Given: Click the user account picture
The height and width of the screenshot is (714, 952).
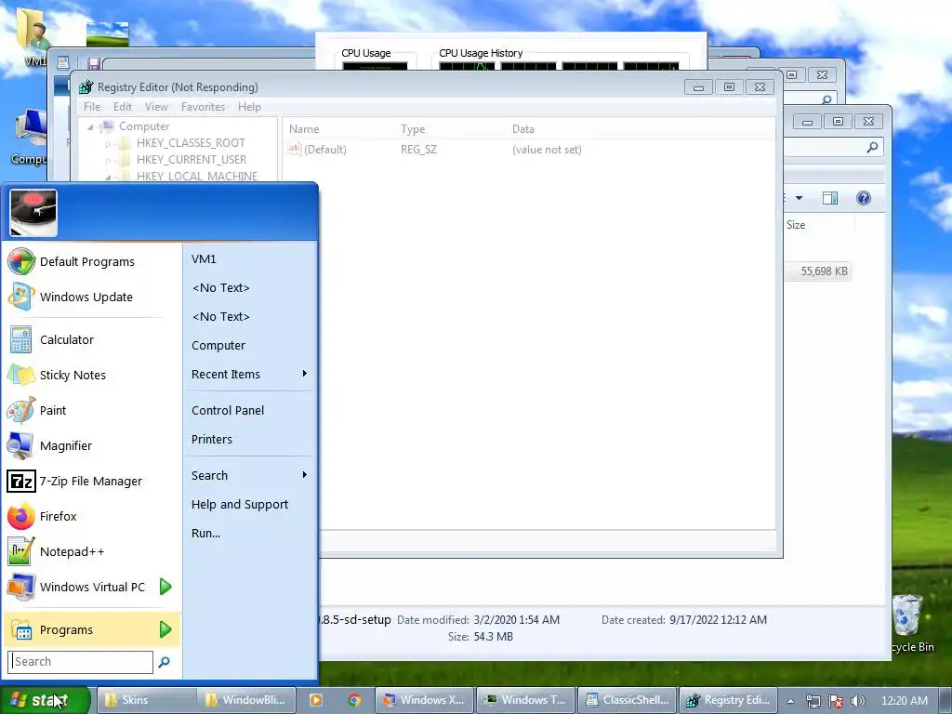Looking at the screenshot, I should pyautogui.click(x=33, y=213).
